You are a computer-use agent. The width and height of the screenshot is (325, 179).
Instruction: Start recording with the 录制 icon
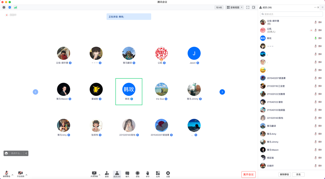point(138,174)
